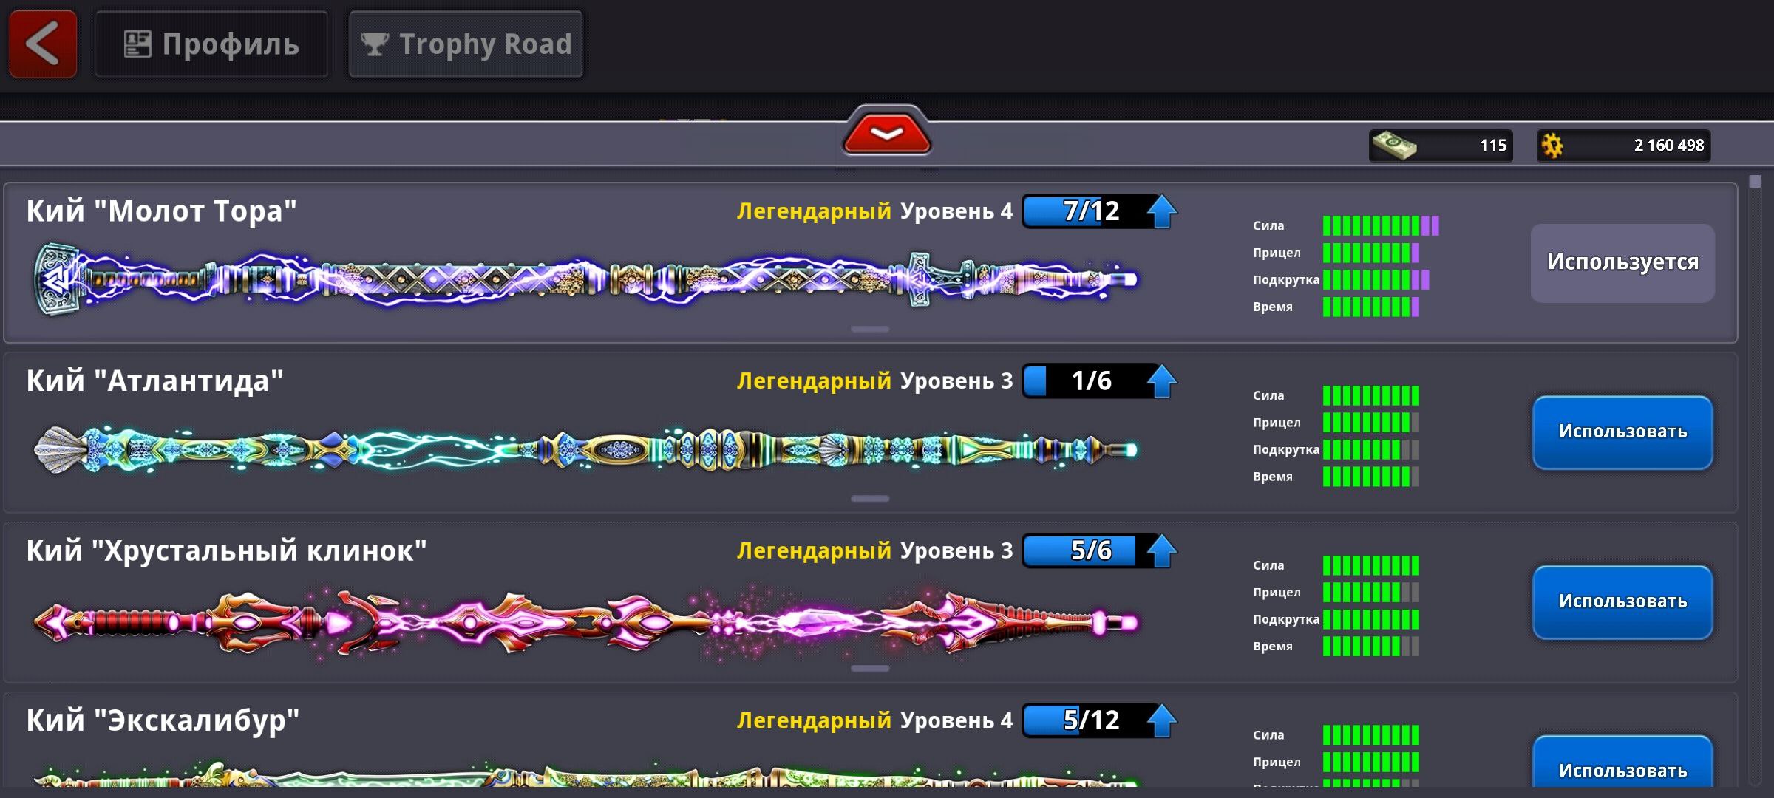The height and width of the screenshot is (798, 1774).
Task: Upgrade Молот Тора cue with blue arrow
Action: 1162,211
